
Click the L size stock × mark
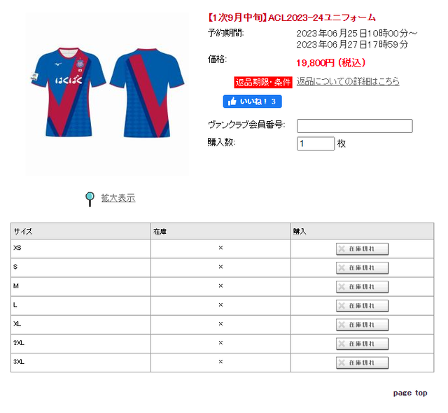(220, 304)
